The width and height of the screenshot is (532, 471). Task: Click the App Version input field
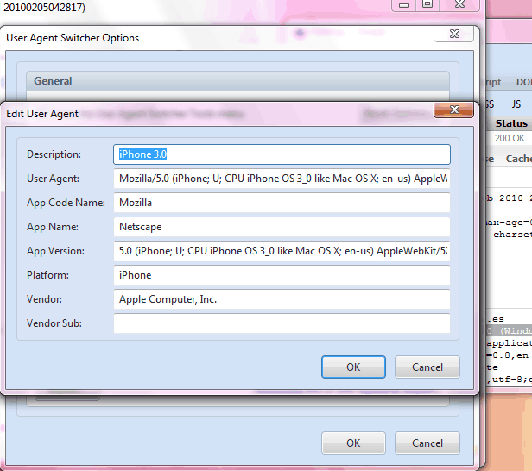pyautogui.click(x=282, y=251)
